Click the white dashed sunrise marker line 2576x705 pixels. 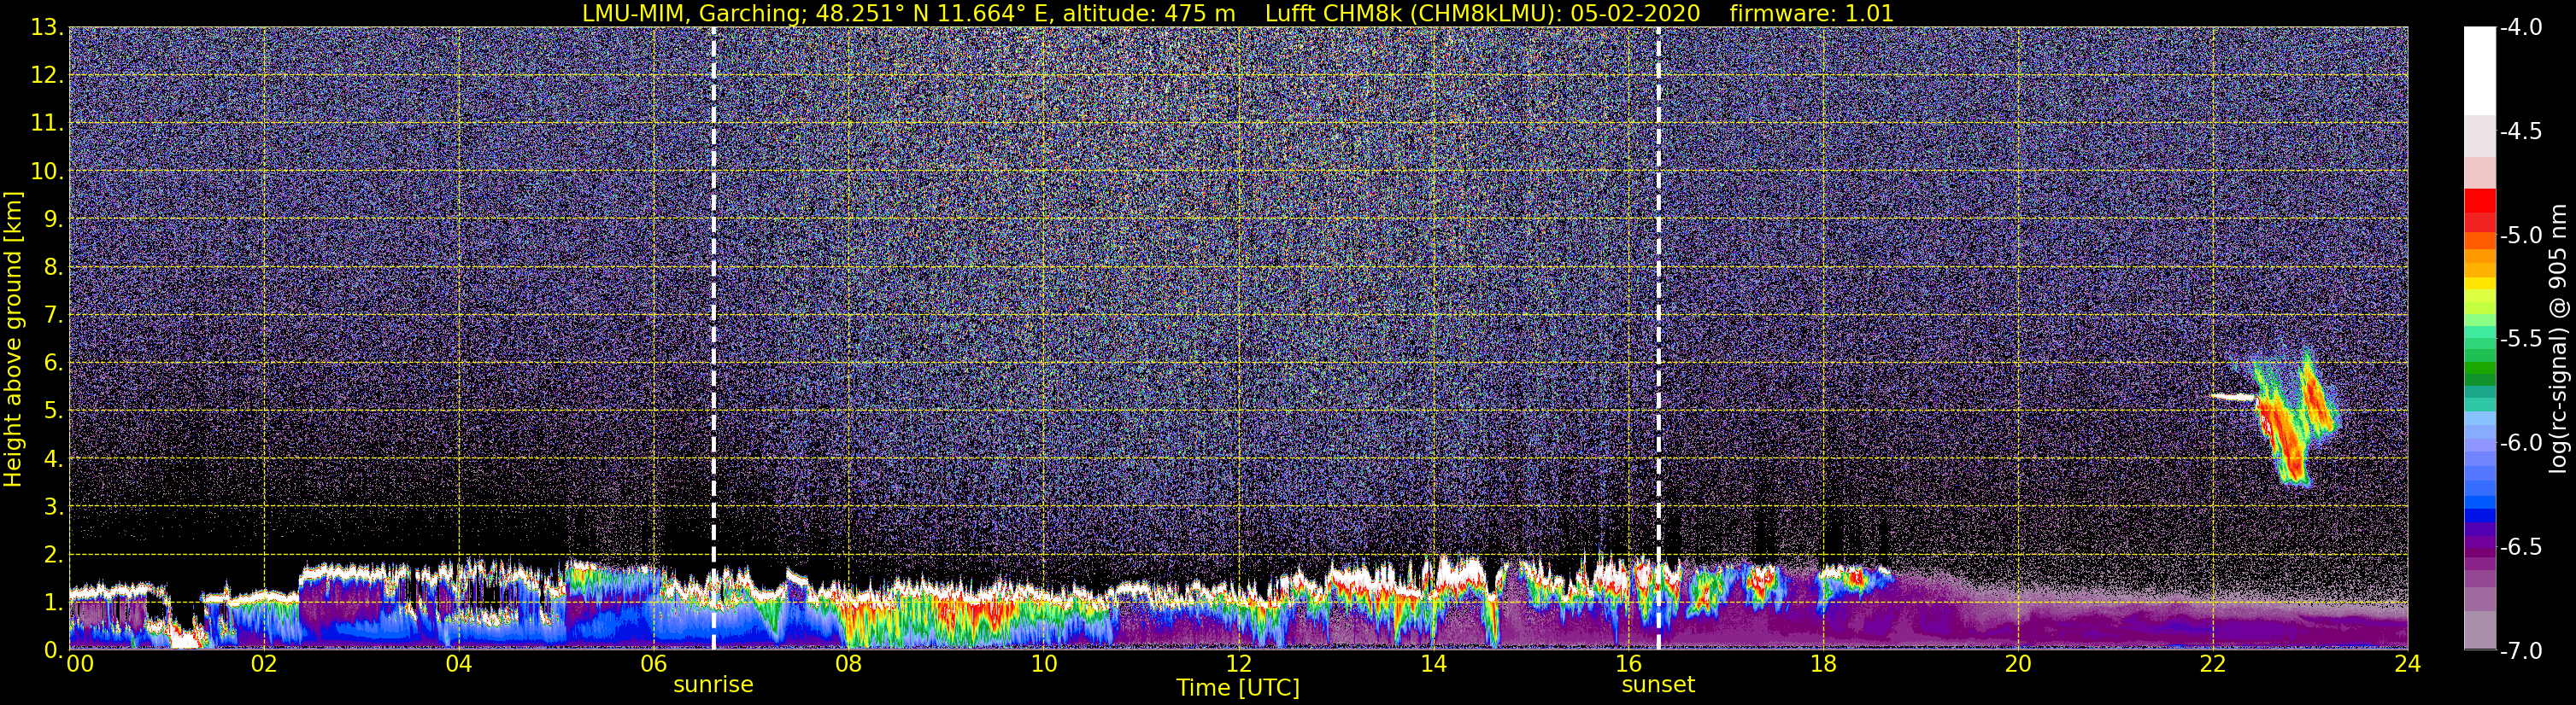coord(713,339)
